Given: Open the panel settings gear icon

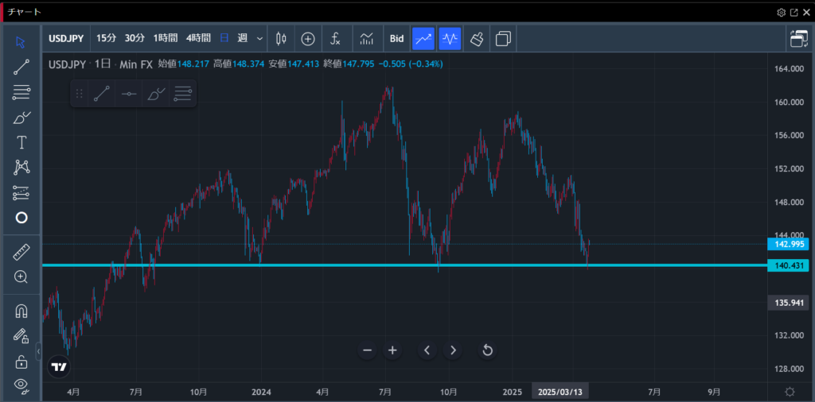Looking at the screenshot, I should (782, 13).
